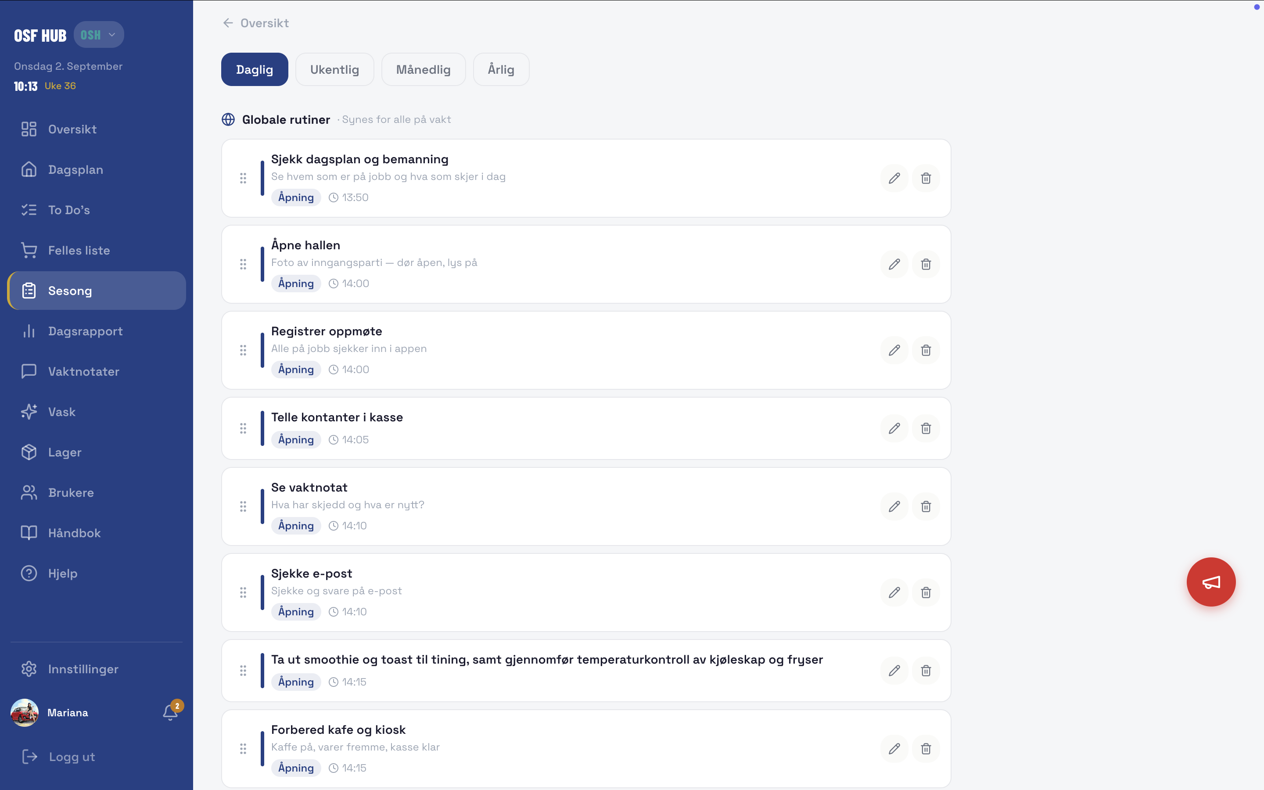Viewport: 1264px width, 790px height.
Task: Click the 14:05 time on 'Telle kontanter i kasse'
Action: click(348, 440)
